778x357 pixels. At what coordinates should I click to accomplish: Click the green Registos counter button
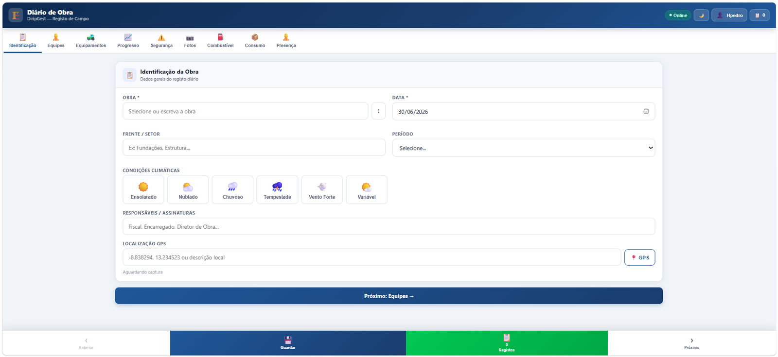(507, 343)
